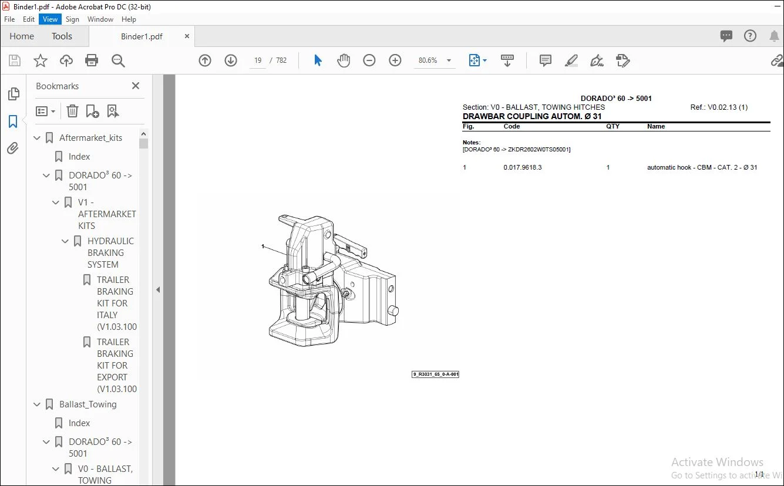This screenshot has width=784, height=486.
Task: Open the chat messages icon
Action: (x=726, y=36)
